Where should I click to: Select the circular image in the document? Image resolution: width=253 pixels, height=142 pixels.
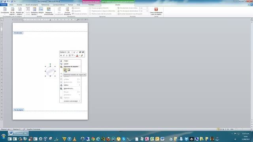(x=50, y=71)
